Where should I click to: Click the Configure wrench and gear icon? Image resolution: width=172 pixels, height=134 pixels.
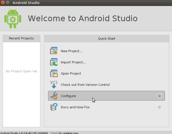tap(54, 96)
